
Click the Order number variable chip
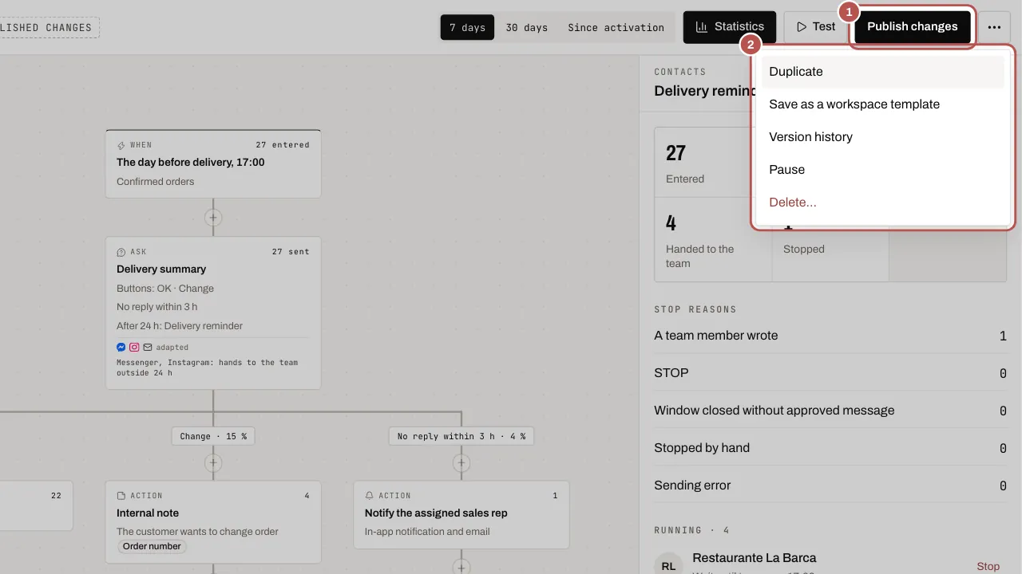[x=153, y=546]
